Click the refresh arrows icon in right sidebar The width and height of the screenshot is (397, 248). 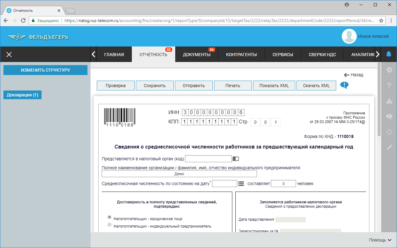389,132
